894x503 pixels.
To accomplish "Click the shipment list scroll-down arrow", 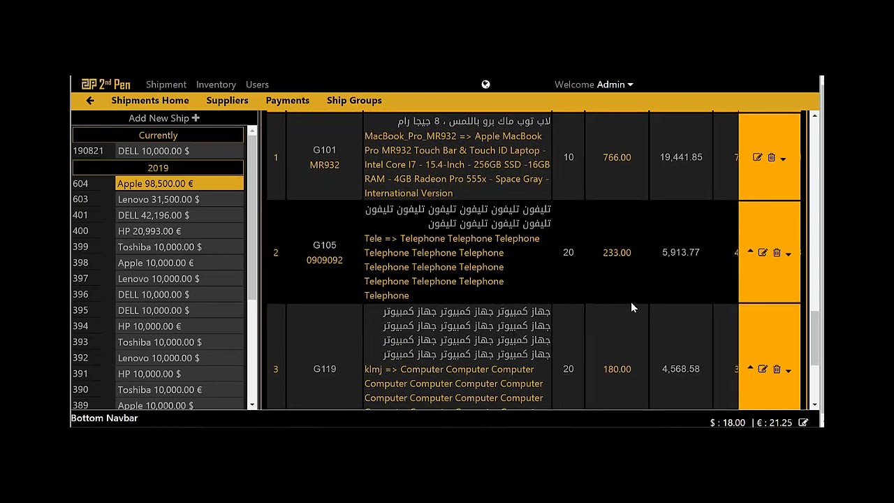I will click(252, 404).
